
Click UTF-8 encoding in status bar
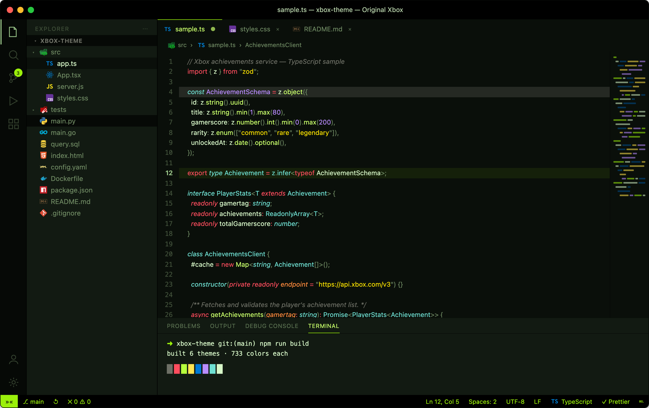tap(515, 401)
